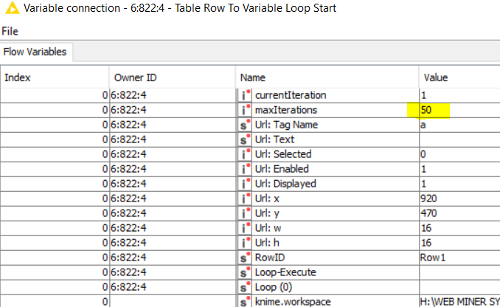Click the RowID value Row1

pos(433,258)
